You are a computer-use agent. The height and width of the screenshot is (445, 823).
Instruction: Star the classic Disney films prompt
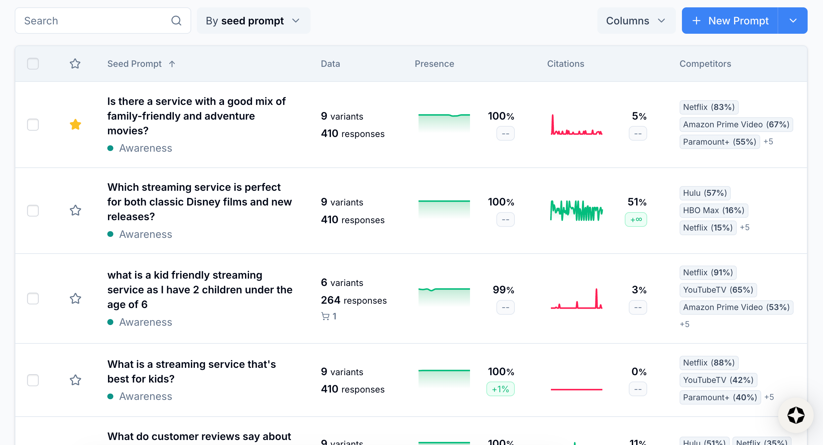[x=75, y=210]
